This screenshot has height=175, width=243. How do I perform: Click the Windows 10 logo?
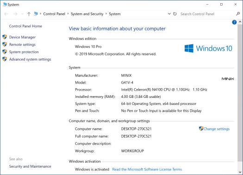pos(208,48)
